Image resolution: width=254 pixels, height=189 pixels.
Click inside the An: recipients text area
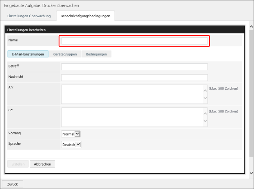pos(131,94)
